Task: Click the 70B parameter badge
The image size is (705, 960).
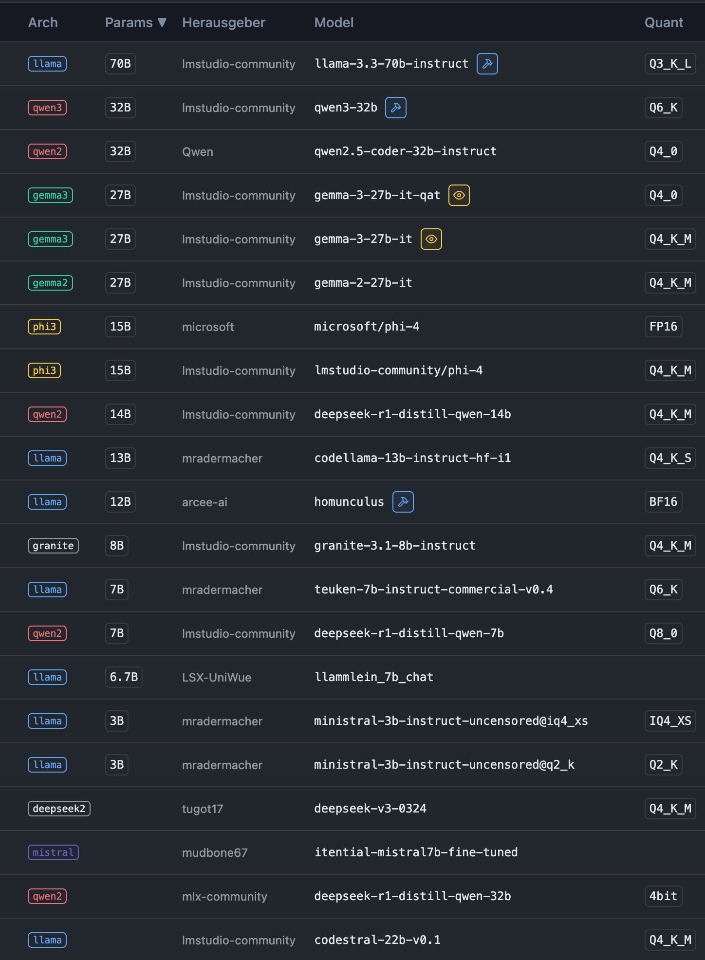Action: pos(120,64)
